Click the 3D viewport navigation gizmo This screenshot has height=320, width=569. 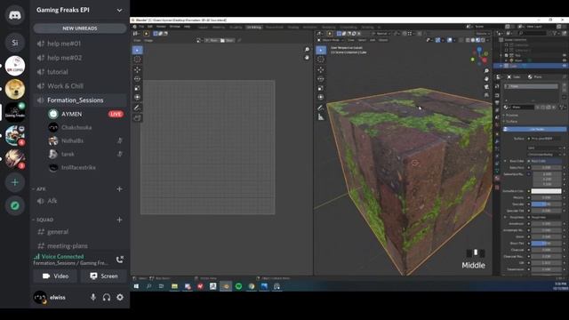pos(480,56)
